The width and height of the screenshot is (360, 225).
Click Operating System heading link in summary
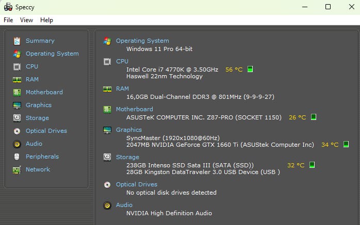pos(142,41)
